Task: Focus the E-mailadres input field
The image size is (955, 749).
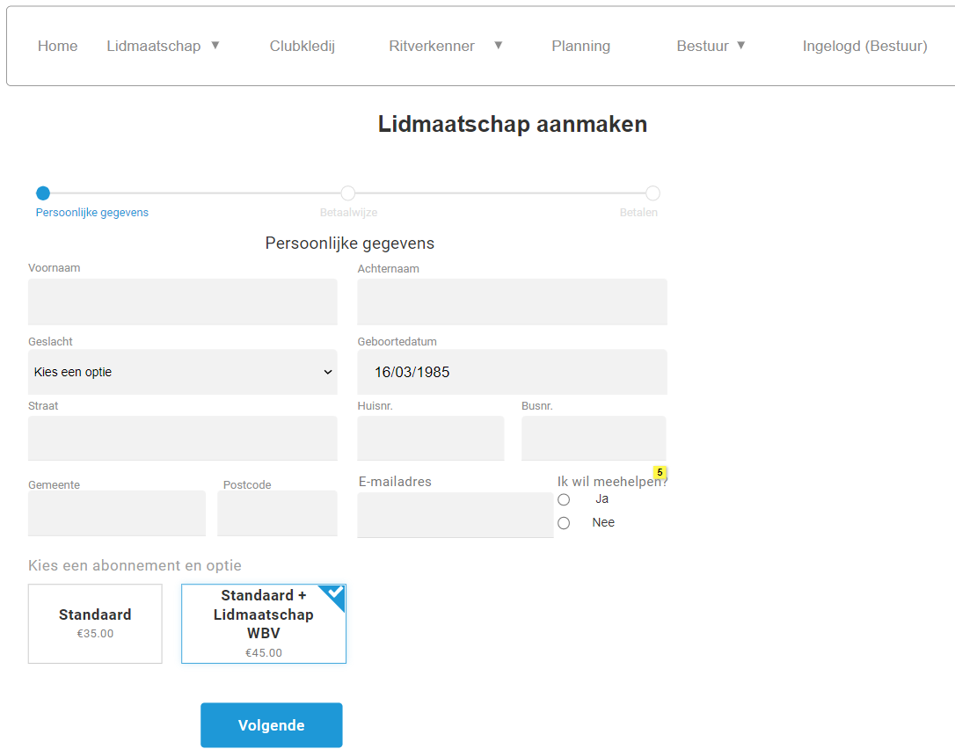Action: (x=455, y=514)
